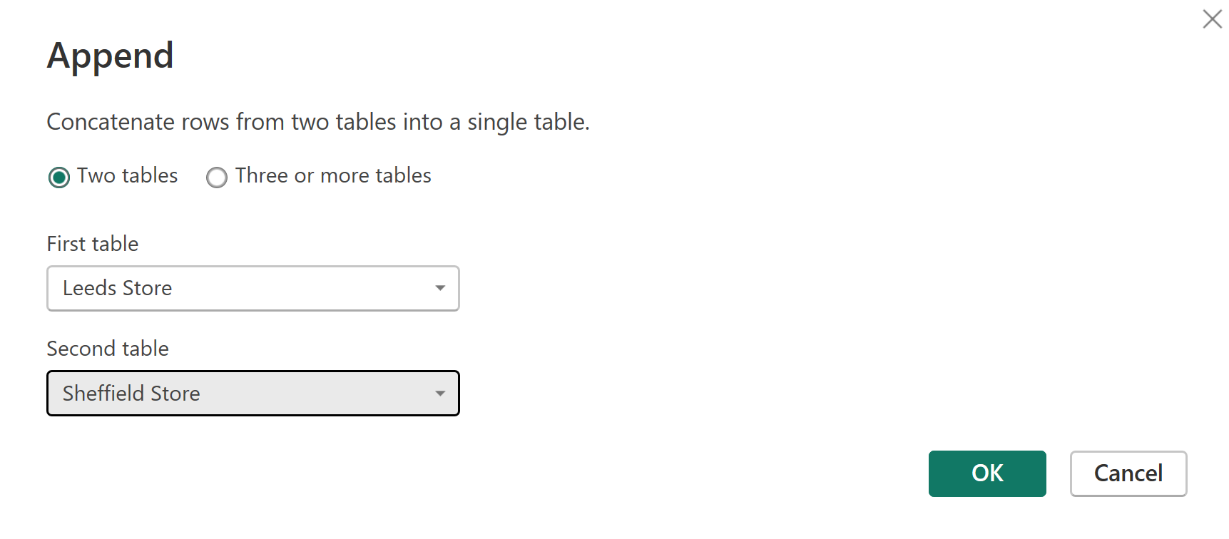This screenshot has width=1229, height=539.
Task: Open the First table dropdown
Action: tap(253, 288)
